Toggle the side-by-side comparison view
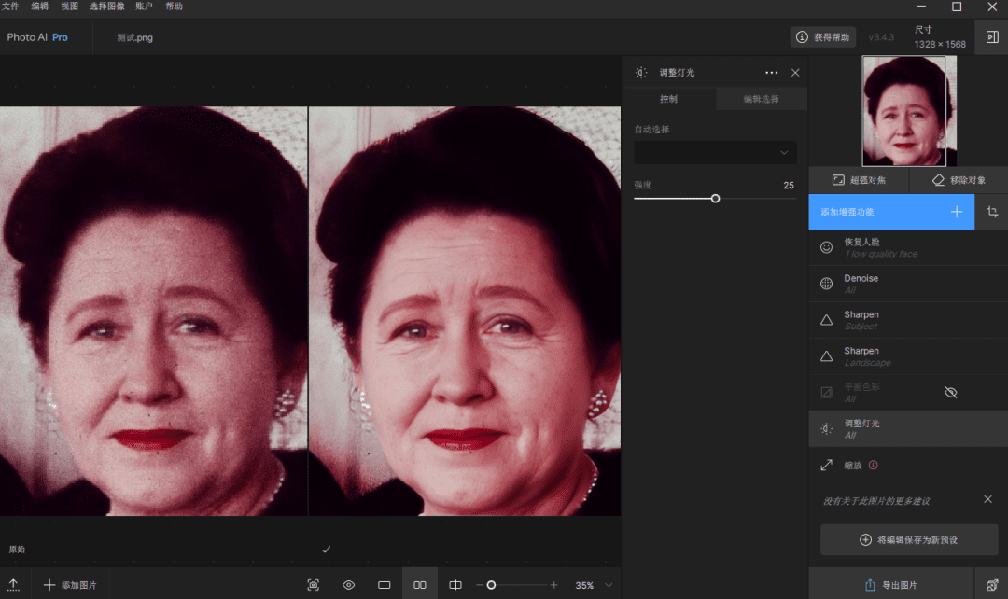1008x599 pixels. coord(420,585)
